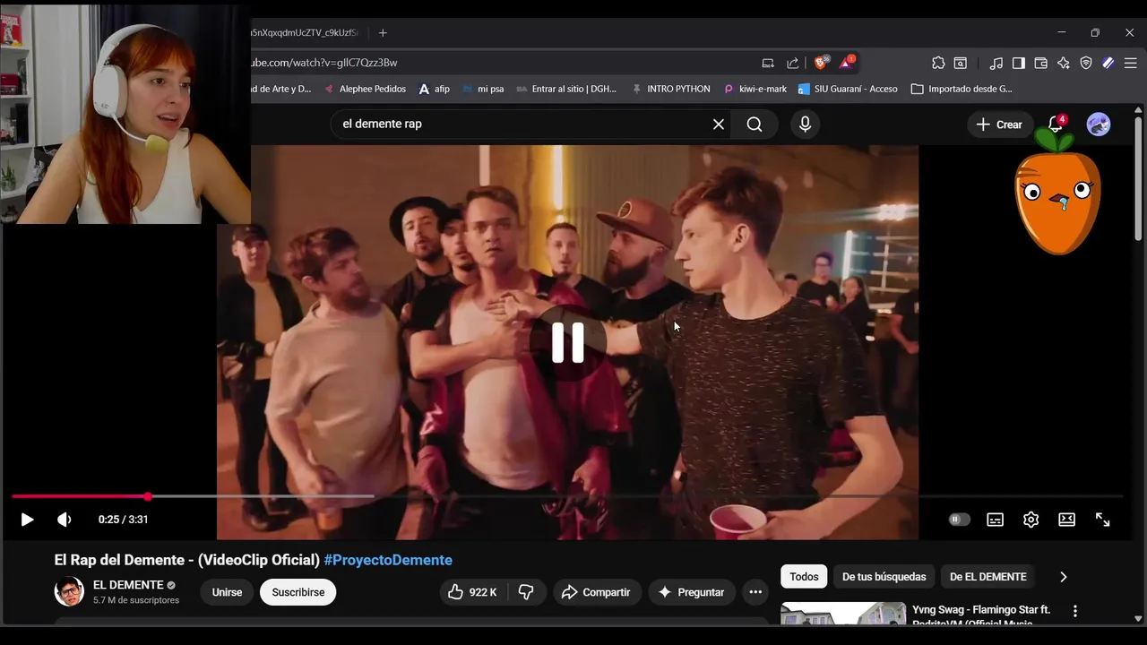Toggle the autoplay switch
This screenshot has height=645, width=1147.
coord(960,520)
